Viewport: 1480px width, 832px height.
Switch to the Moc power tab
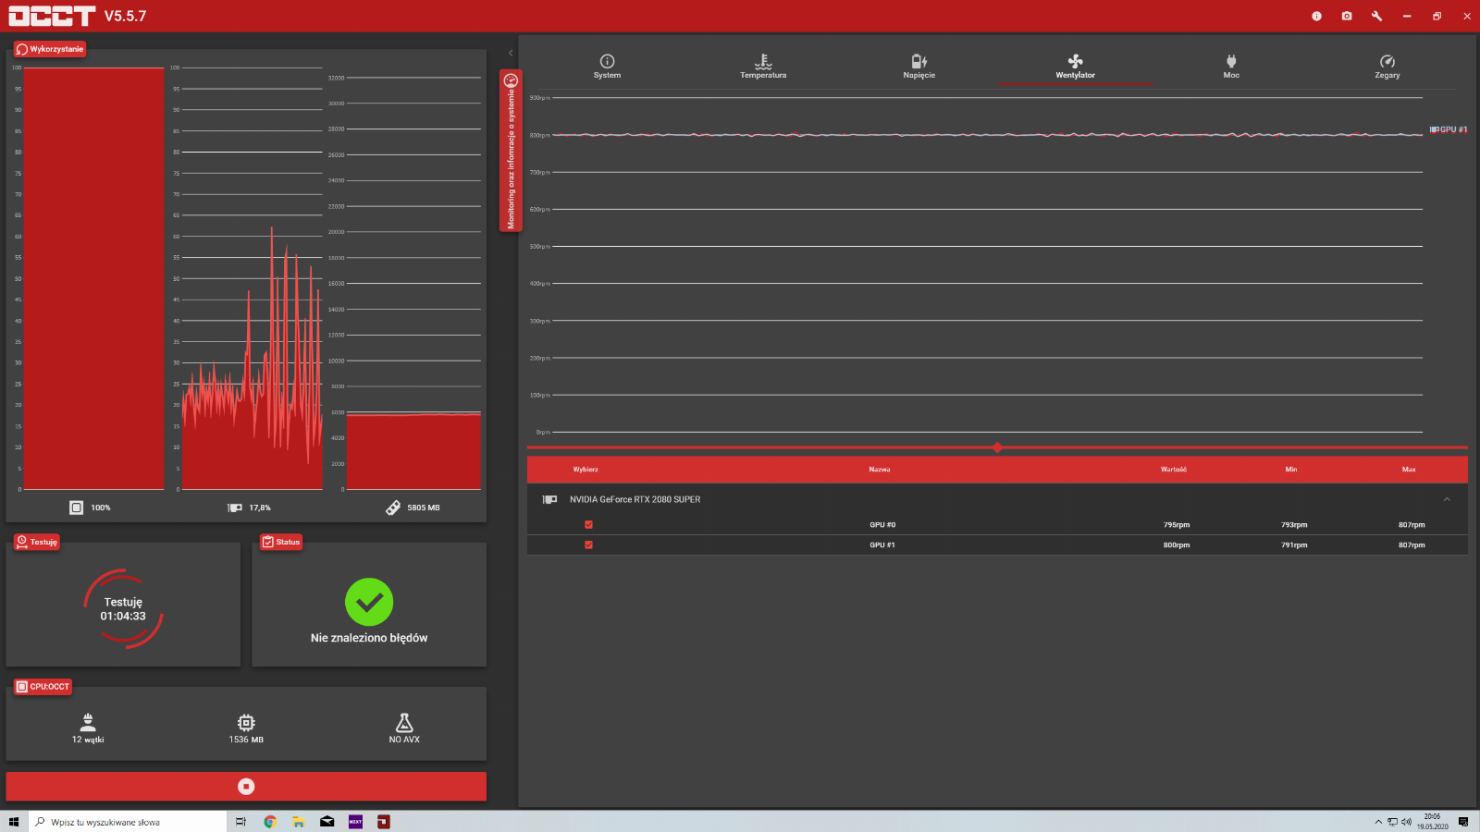(1231, 67)
